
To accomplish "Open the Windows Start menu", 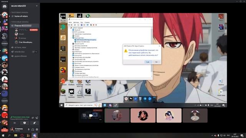I will (x=3, y=135).
